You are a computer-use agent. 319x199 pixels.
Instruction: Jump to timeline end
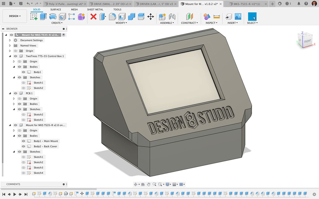(x=26, y=194)
